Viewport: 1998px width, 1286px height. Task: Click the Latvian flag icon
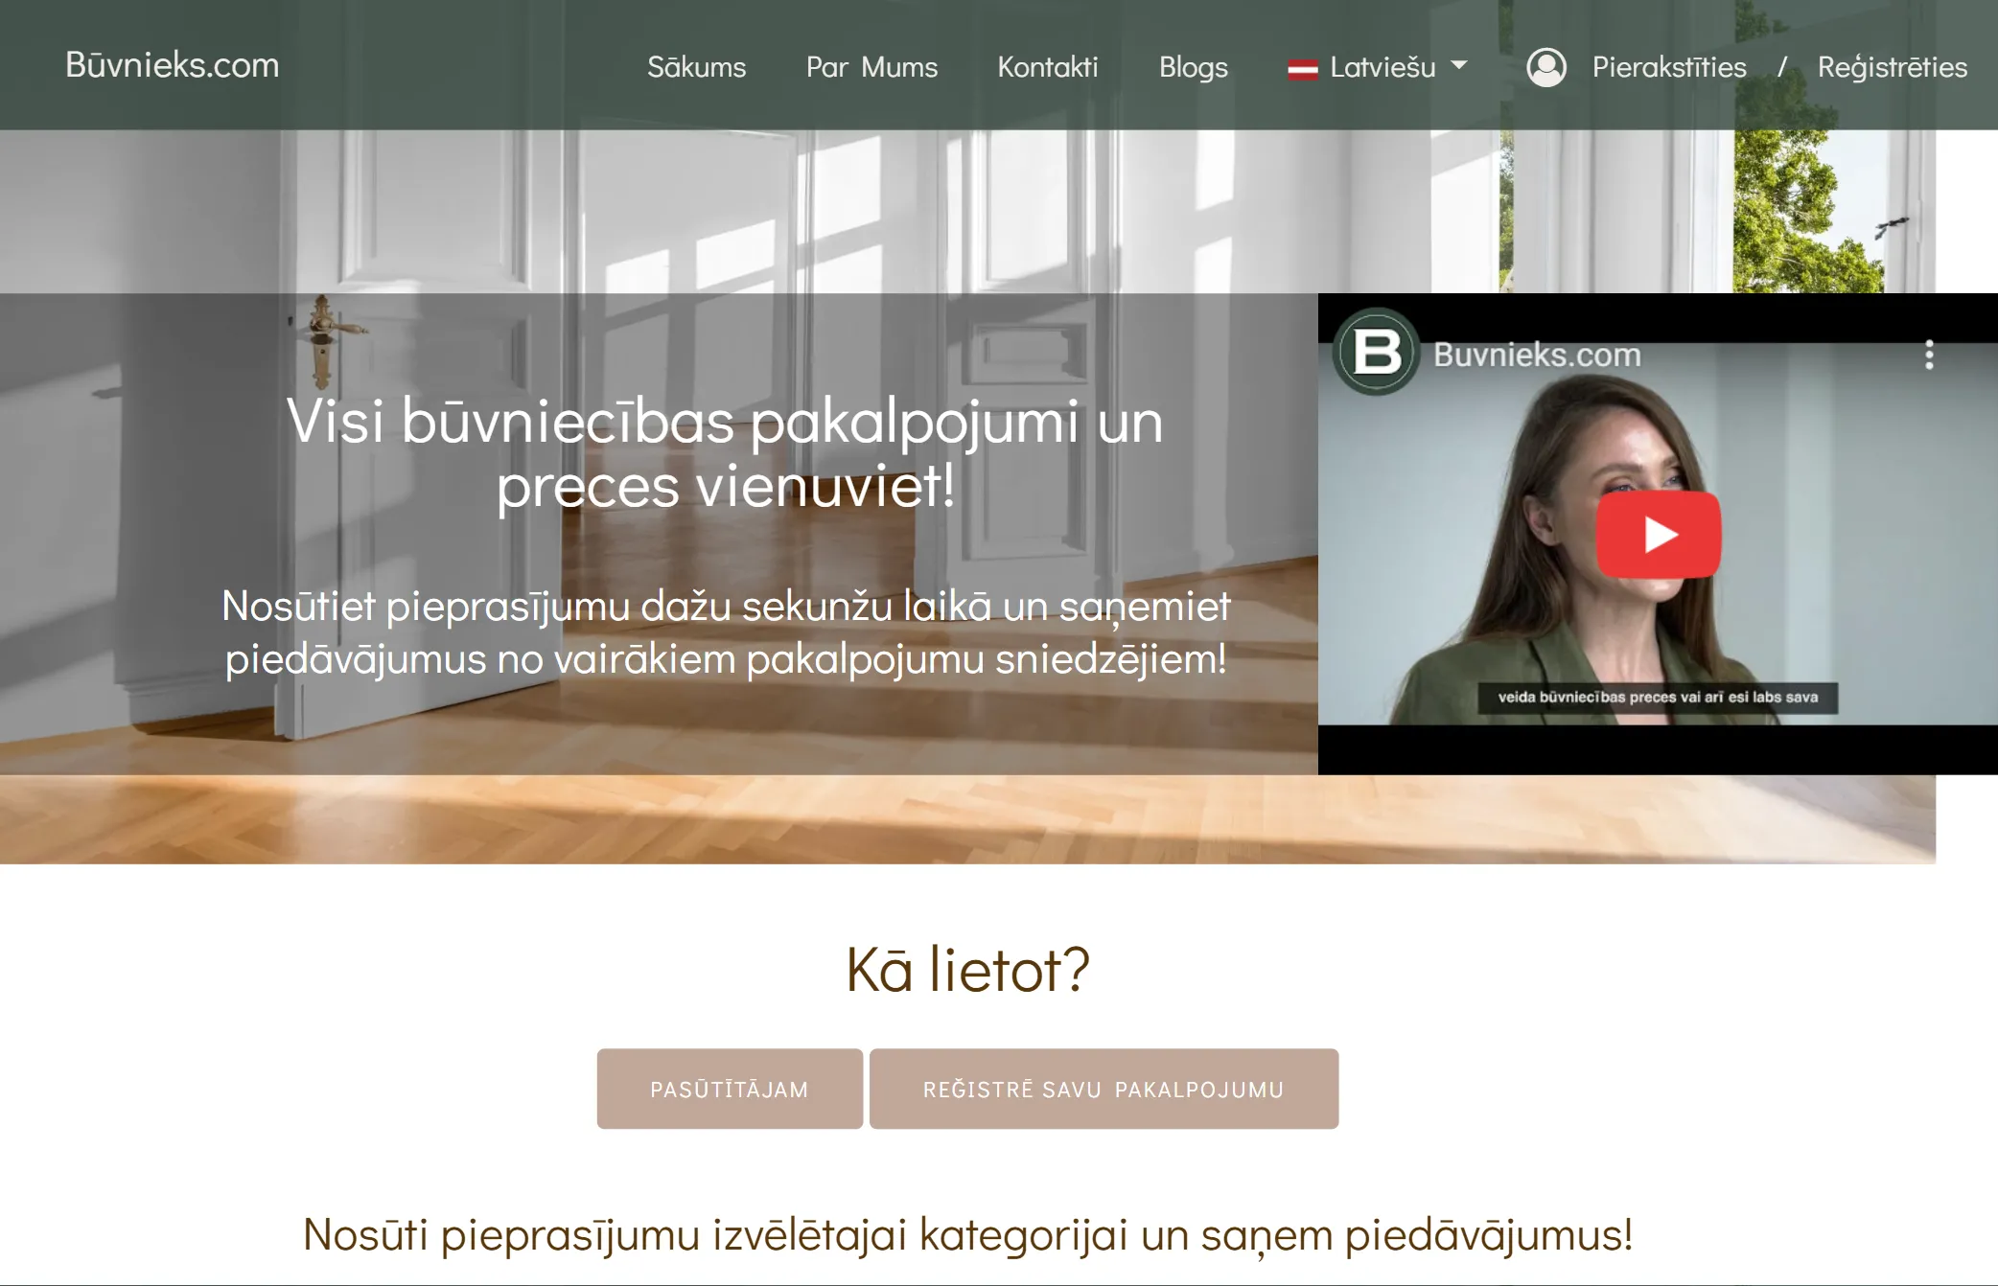1303,66
